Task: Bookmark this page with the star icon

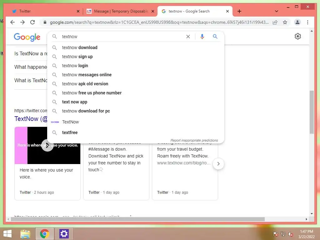Action: click(x=285, y=22)
